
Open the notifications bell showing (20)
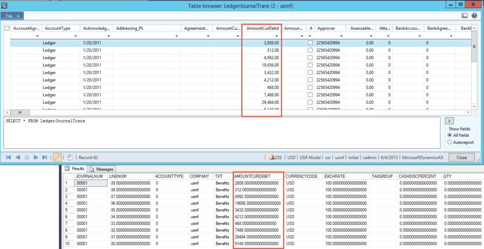275,157
